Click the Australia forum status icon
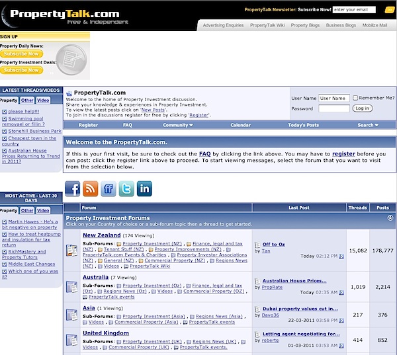The height and width of the screenshot is (355, 397). pos(72,287)
